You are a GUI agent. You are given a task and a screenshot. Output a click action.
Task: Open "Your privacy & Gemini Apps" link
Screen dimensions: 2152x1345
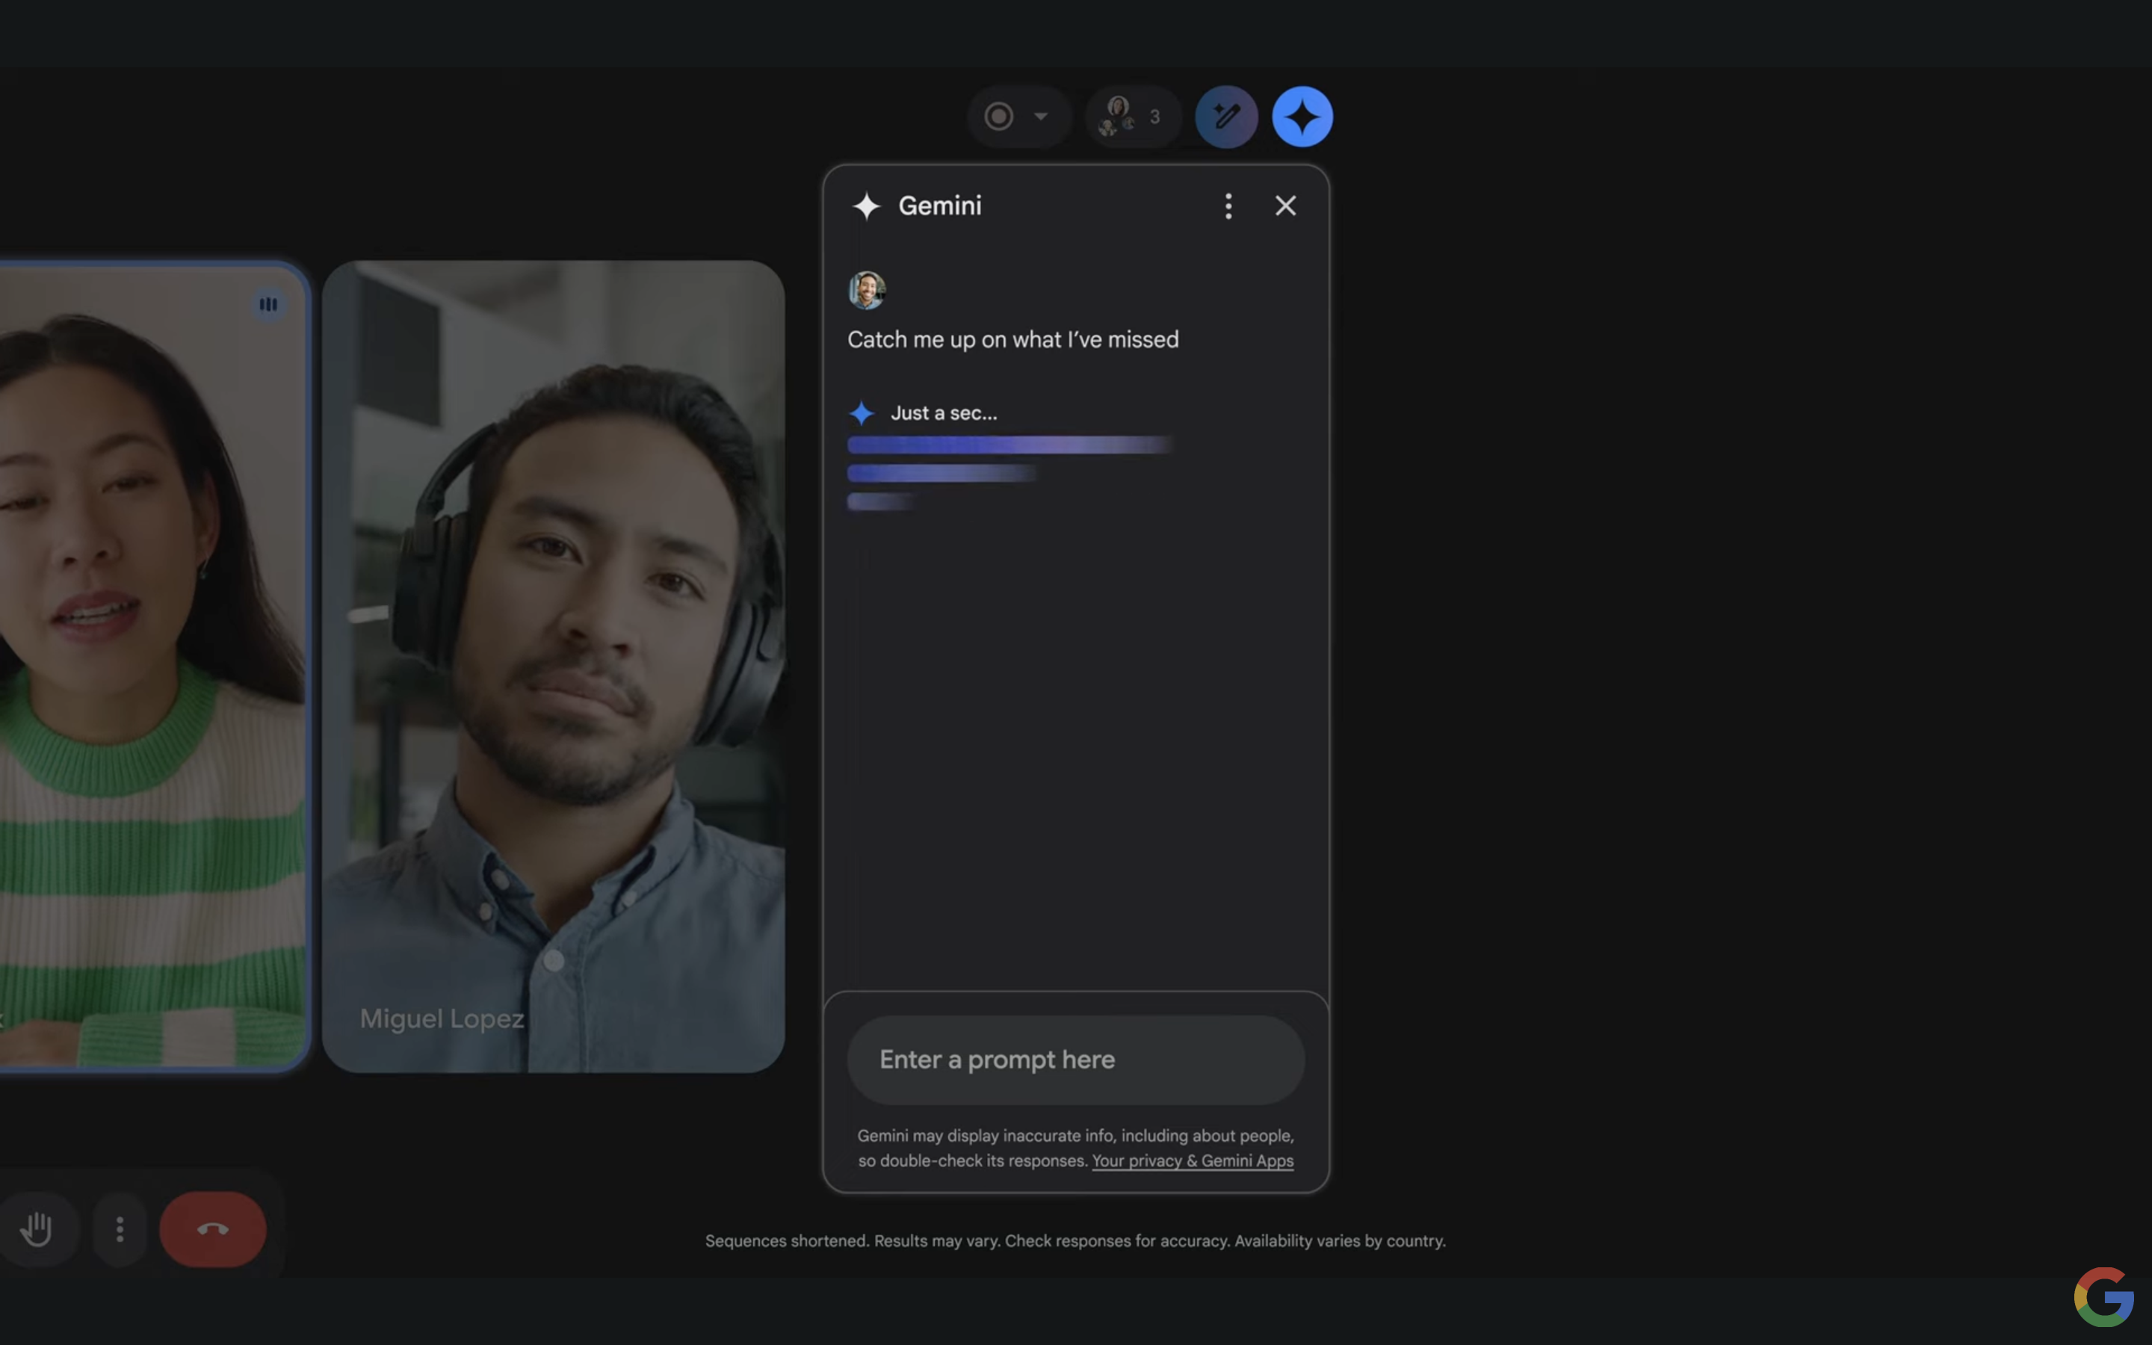click(x=1192, y=1161)
